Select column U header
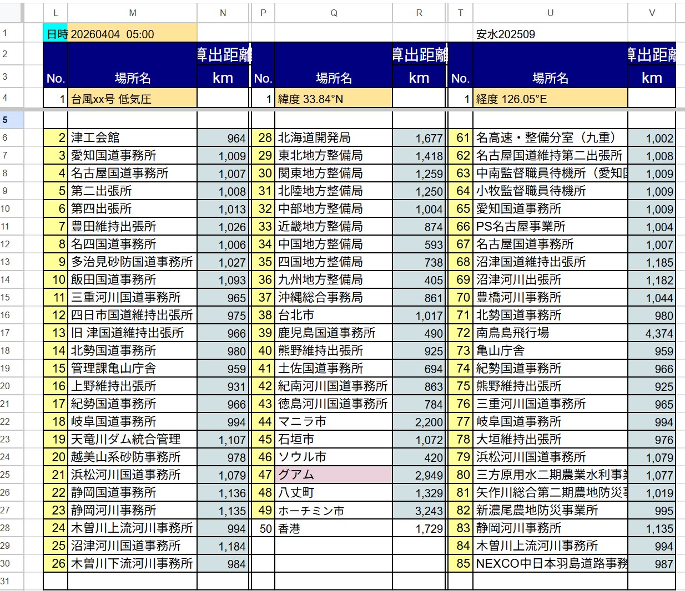The image size is (685, 591). 550,13
